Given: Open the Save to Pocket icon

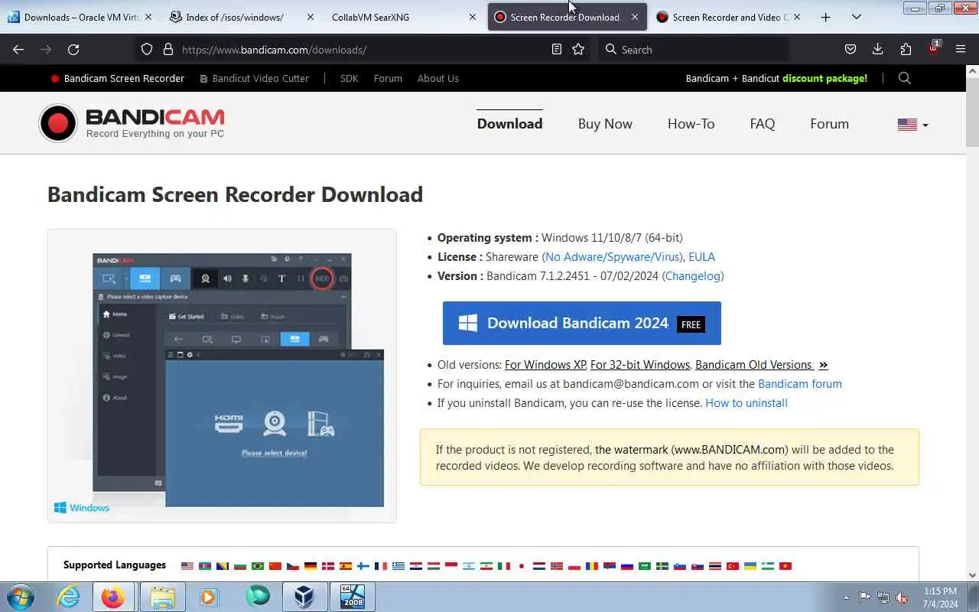Looking at the screenshot, I should pos(850,49).
